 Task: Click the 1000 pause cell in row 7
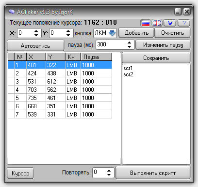(96, 115)
